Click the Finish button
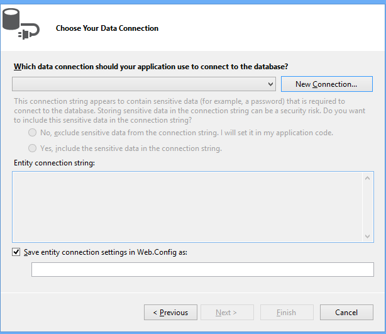Screen dimensions: 386x334 (x=287, y=313)
